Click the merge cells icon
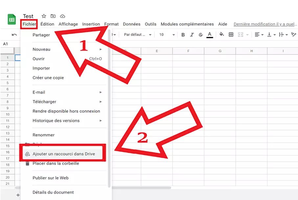This screenshot has width=298, height=200. point(241,35)
